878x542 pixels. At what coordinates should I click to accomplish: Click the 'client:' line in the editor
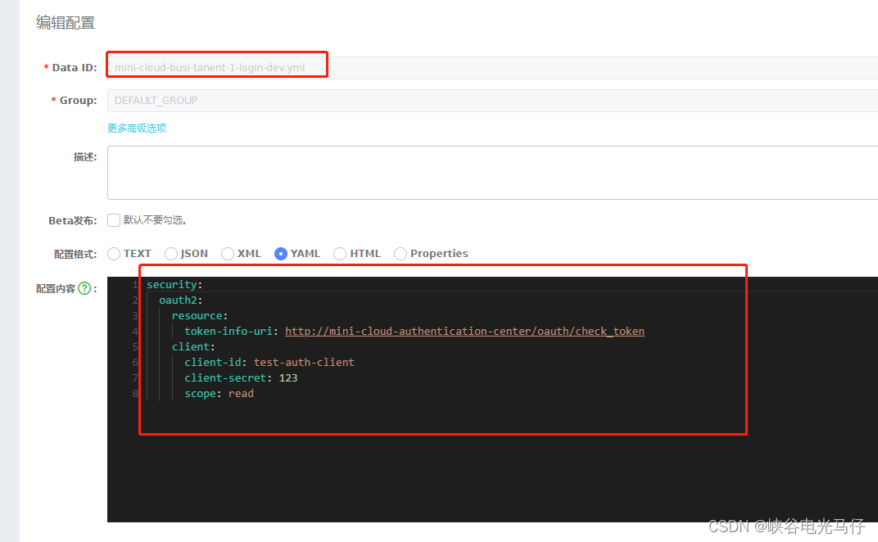[194, 346]
